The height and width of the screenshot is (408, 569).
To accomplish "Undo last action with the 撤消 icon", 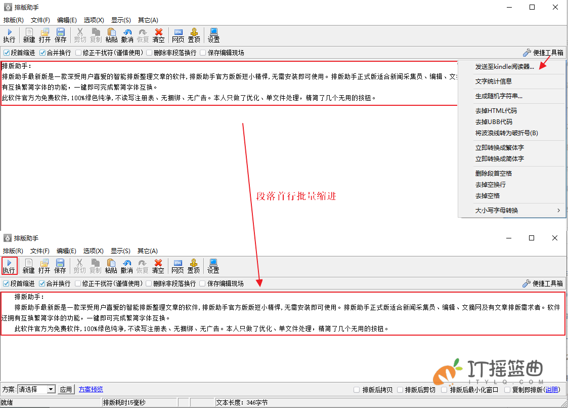I will click(x=126, y=35).
